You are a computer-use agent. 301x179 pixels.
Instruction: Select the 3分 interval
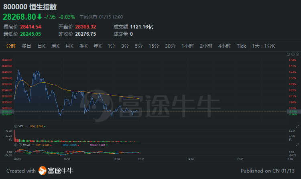[x=125, y=46]
